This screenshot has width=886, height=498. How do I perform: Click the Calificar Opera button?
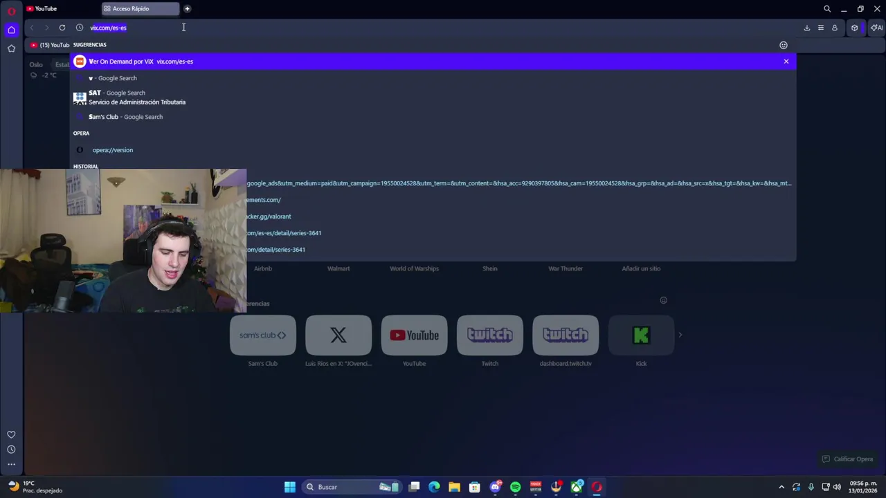pyautogui.click(x=847, y=459)
